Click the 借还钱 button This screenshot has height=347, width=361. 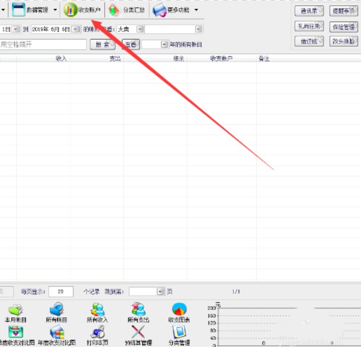tap(309, 41)
